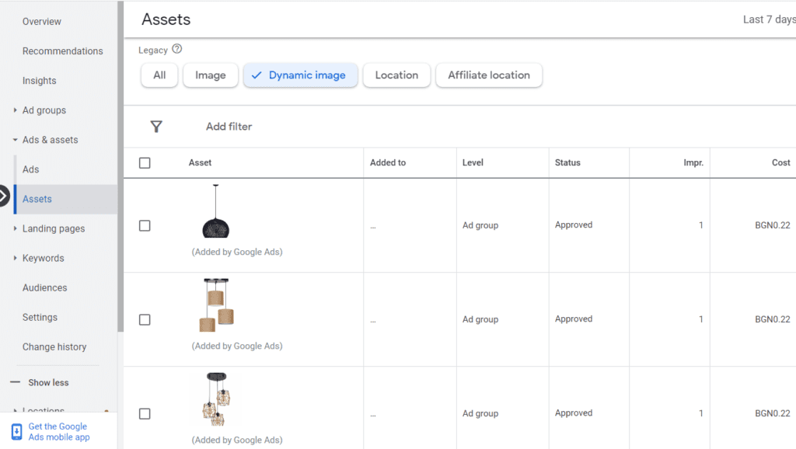Tick the second asset row checkbox

coord(145,319)
